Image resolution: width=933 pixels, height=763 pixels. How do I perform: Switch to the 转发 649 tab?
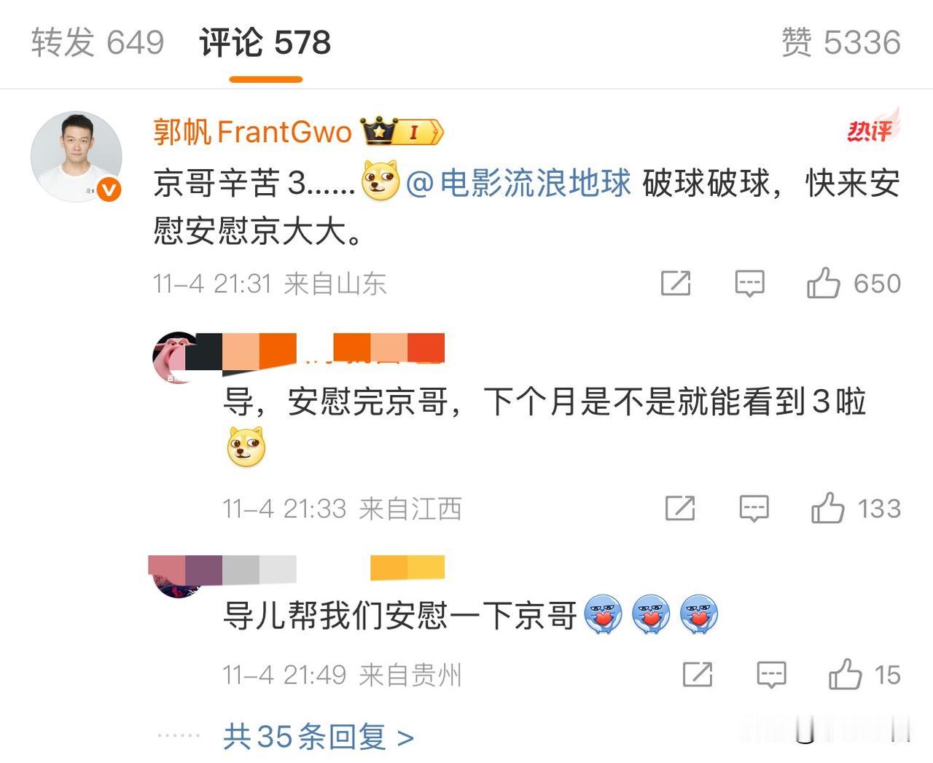(x=98, y=42)
